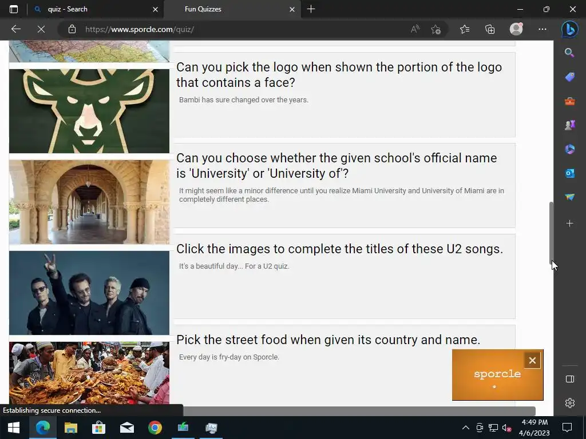Open the Favorites list icon
The image size is (586, 439).
(465, 29)
